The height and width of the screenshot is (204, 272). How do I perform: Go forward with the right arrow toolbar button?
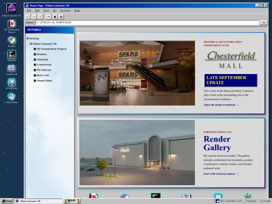34,17
